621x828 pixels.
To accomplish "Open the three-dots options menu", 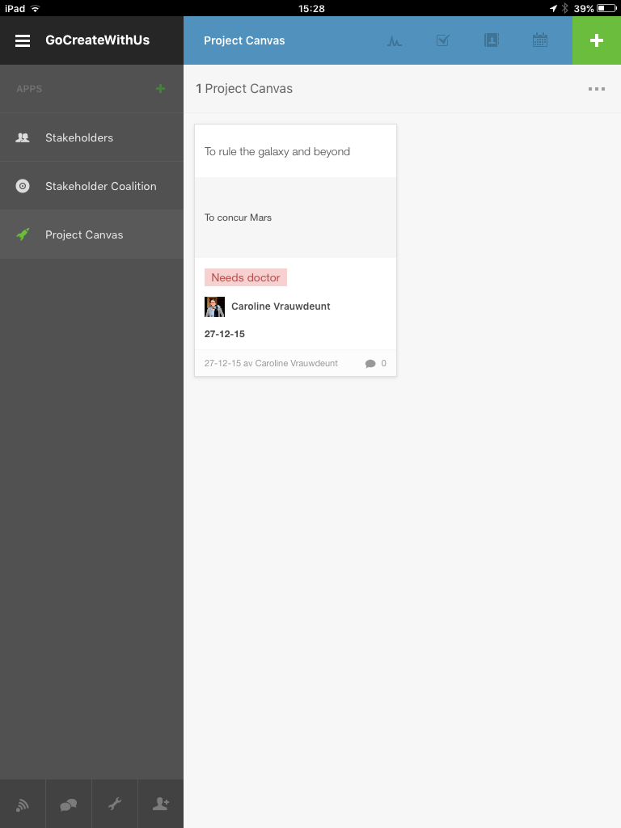I will coord(597,89).
